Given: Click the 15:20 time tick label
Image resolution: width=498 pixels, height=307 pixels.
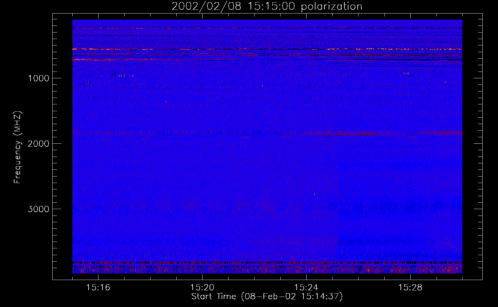Looking at the screenshot, I should click(x=202, y=288).
